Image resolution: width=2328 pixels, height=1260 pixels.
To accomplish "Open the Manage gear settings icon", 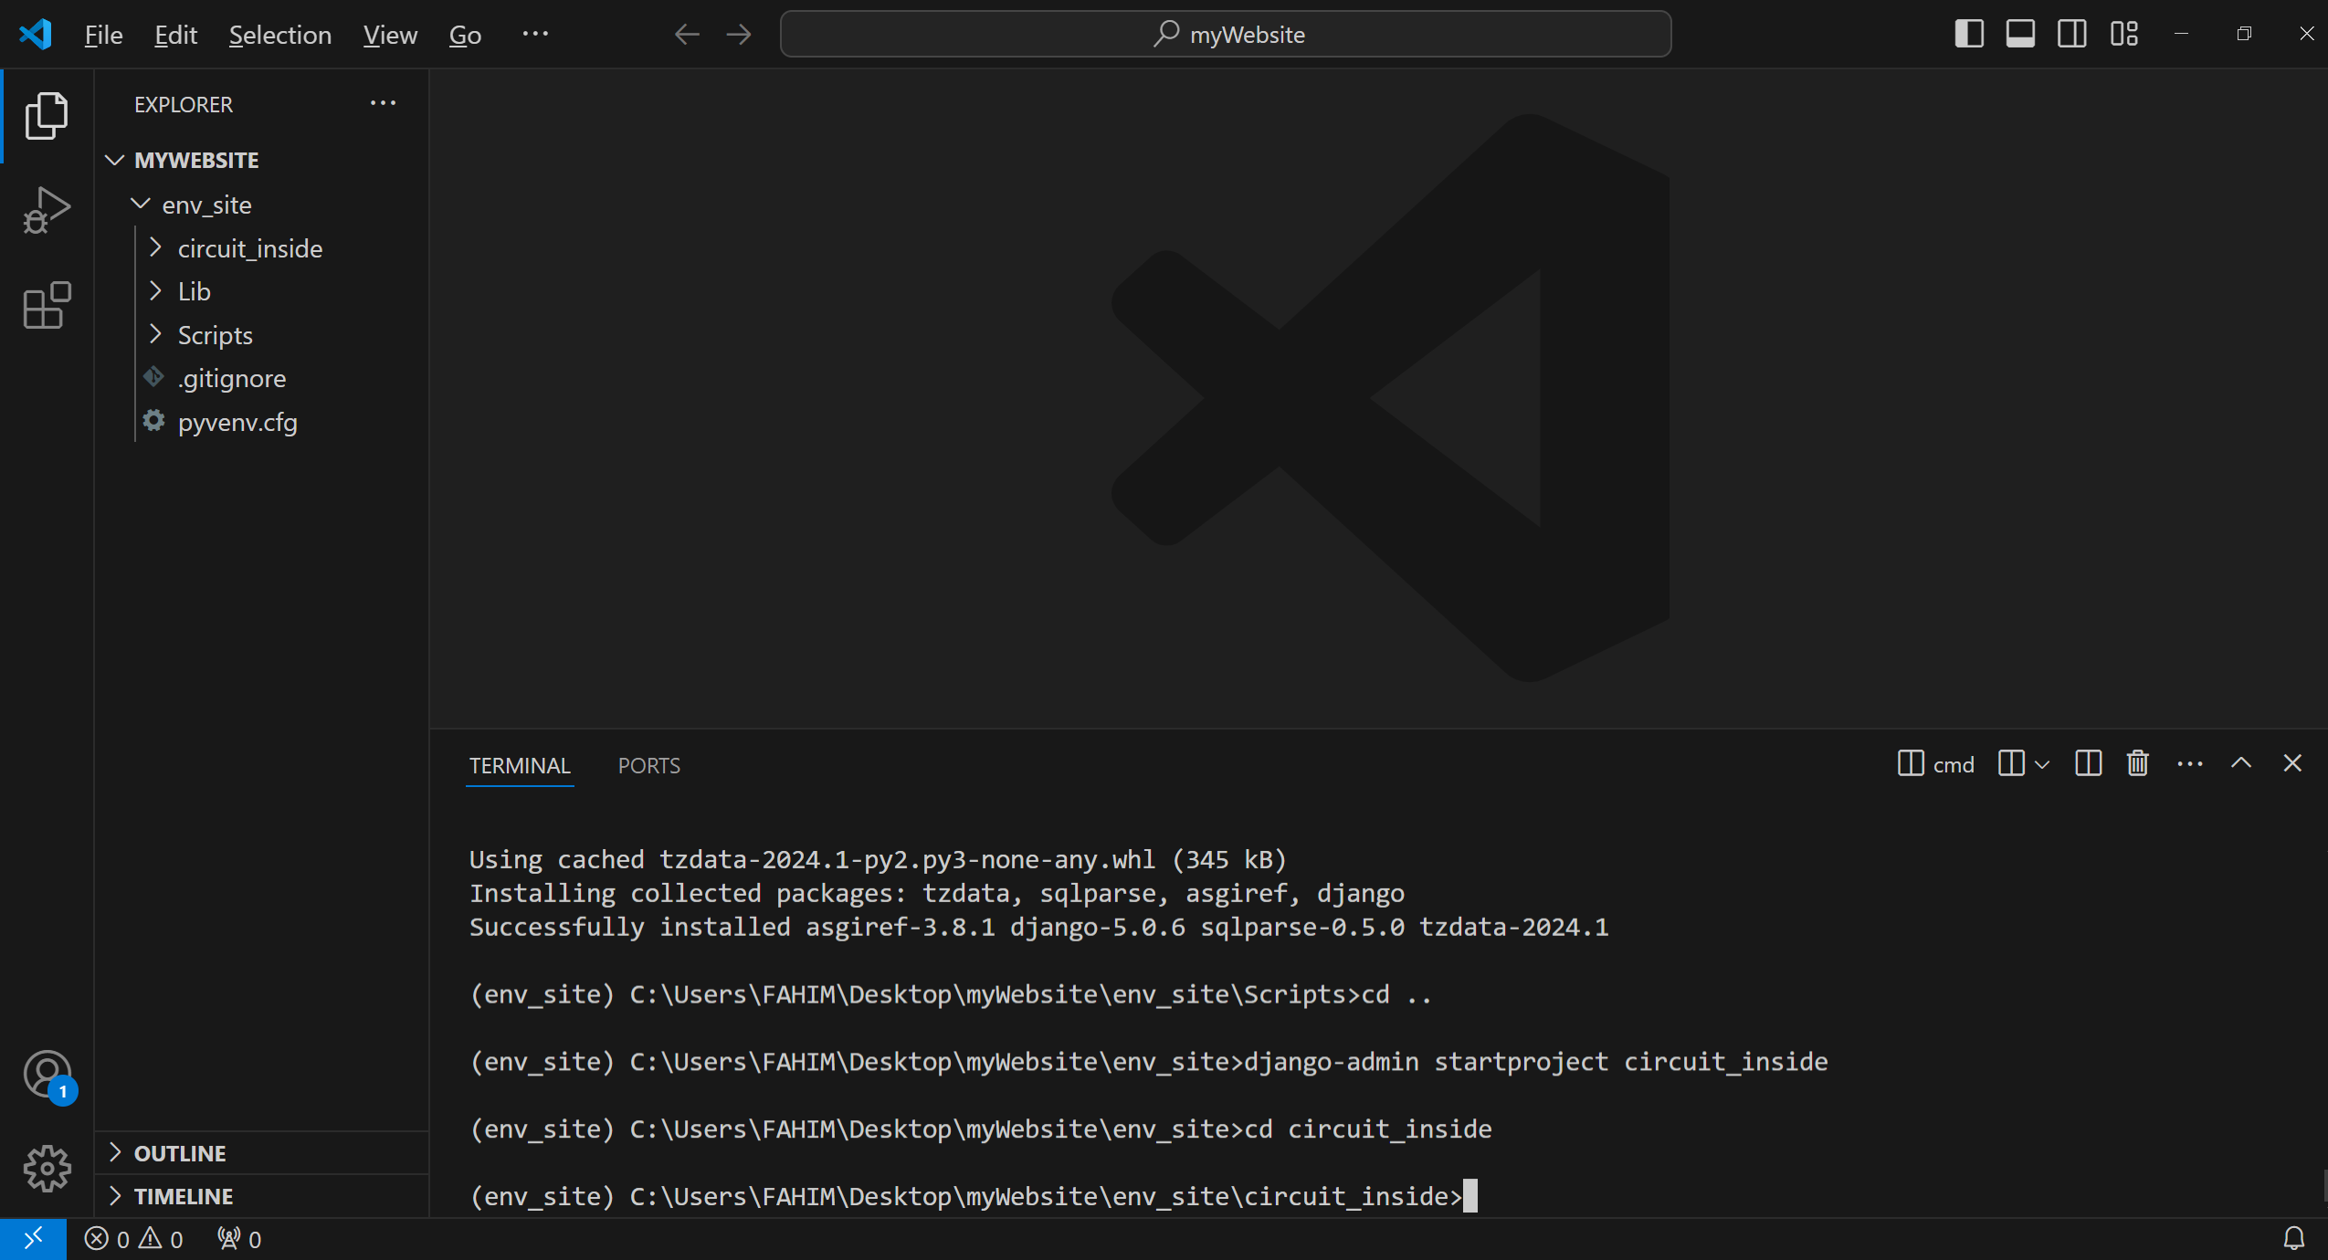I will coord(47,1168).
